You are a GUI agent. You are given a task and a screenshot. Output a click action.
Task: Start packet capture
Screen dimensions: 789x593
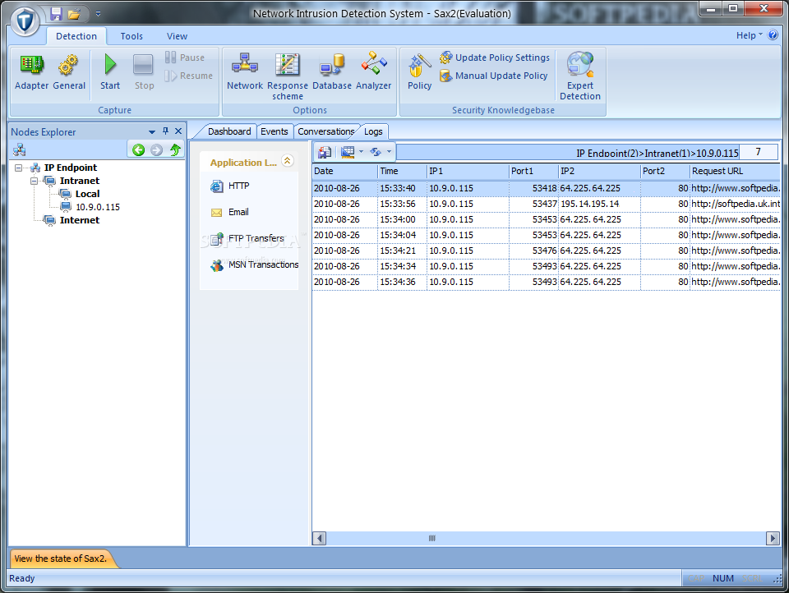click(109, 72)
